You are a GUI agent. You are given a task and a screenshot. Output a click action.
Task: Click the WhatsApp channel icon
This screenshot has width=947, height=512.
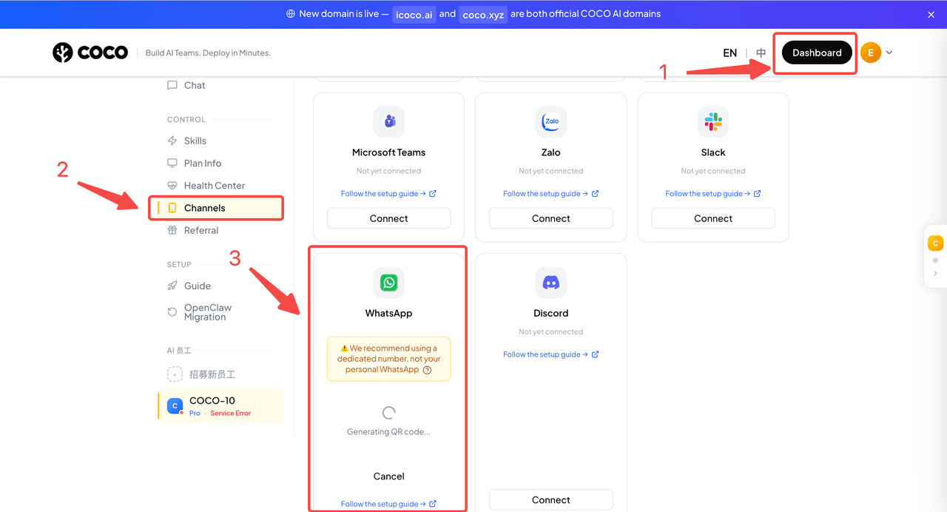point(388,283)
